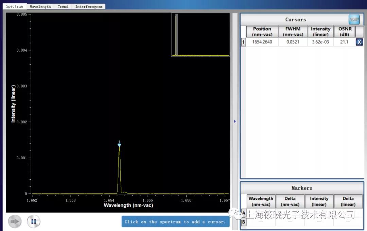Open the Trend tab

point(63,6)
